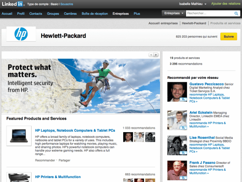Open Ariel's recommande HP Printers link
The image size is (242, 182).
207,125
